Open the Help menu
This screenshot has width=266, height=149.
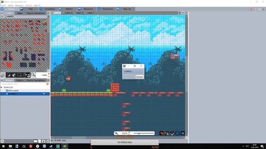37,5
